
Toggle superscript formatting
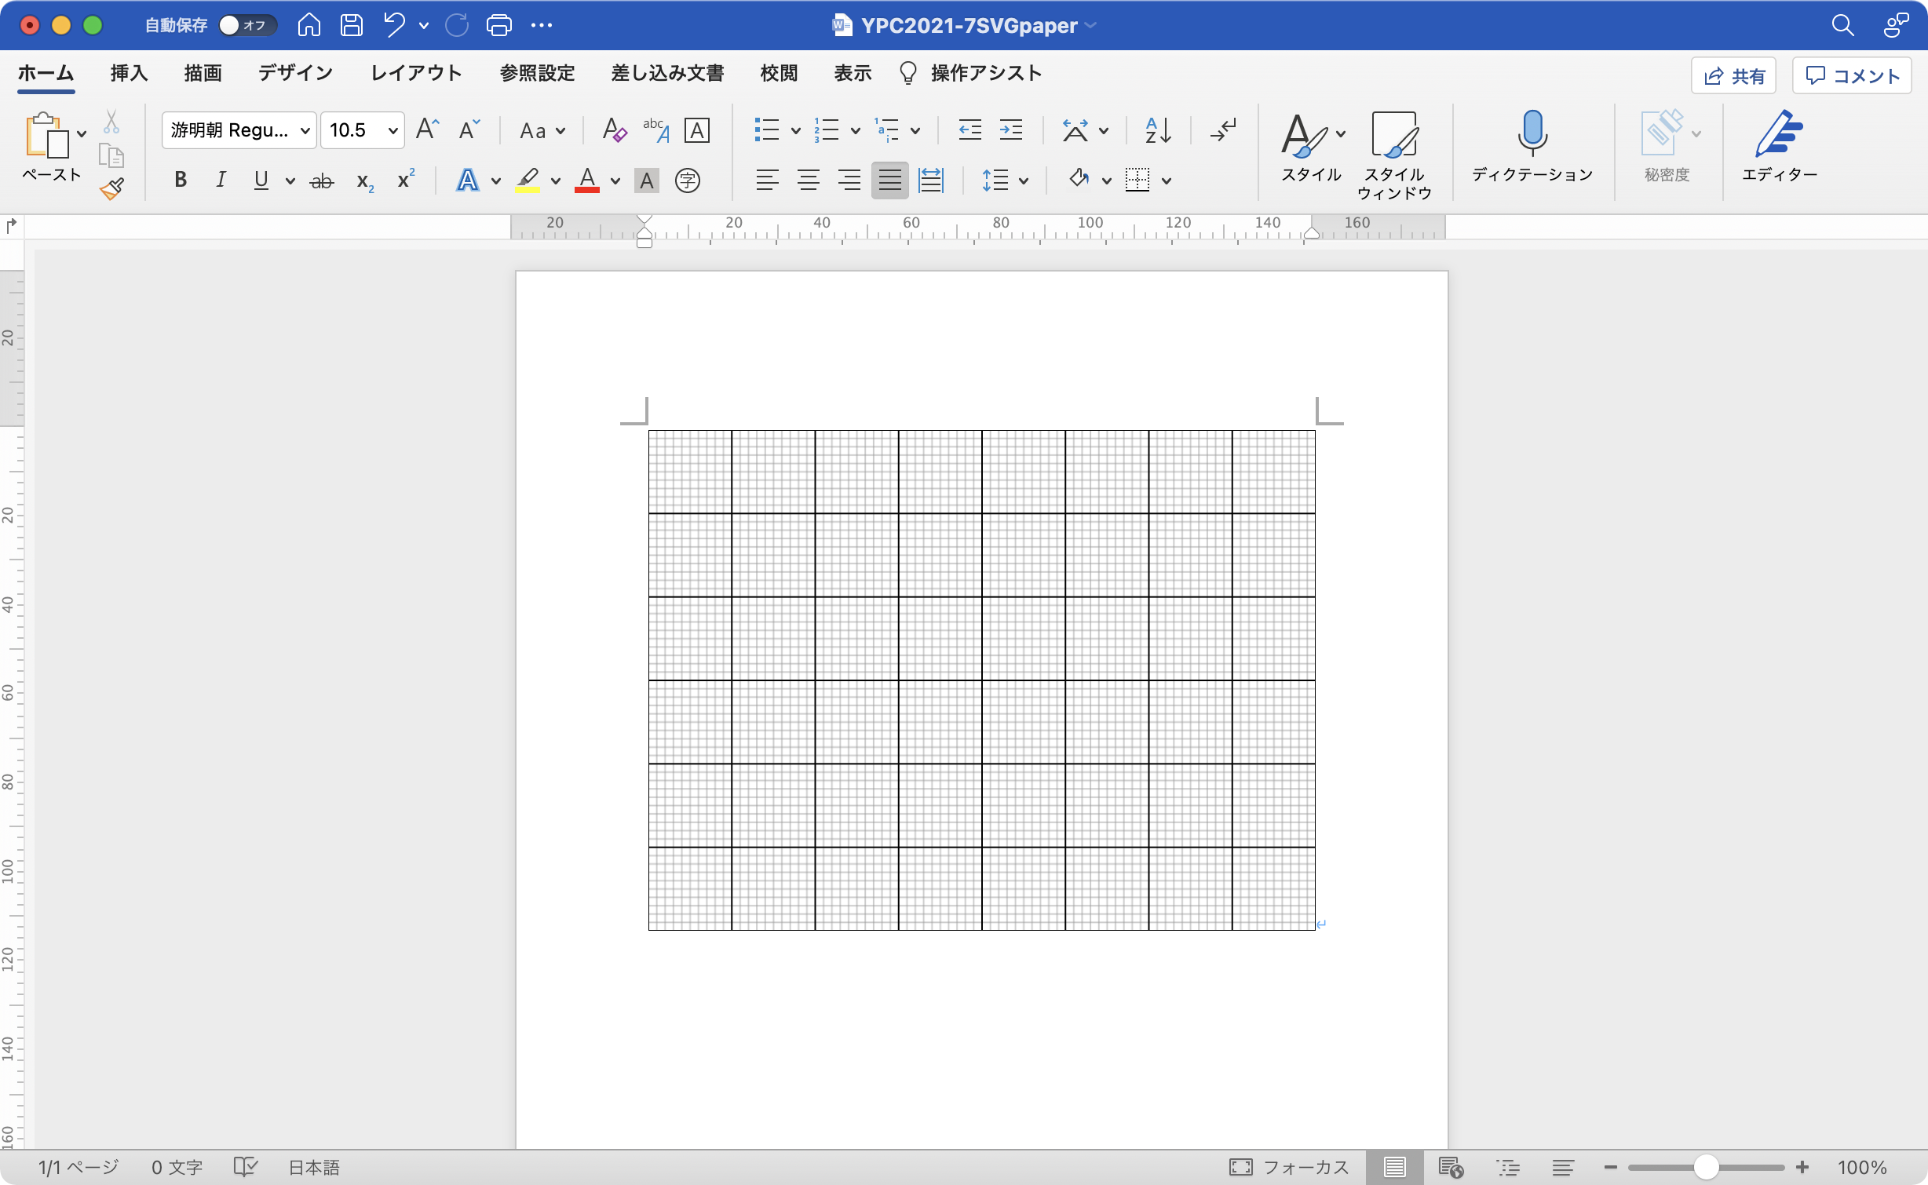(406, 180)
